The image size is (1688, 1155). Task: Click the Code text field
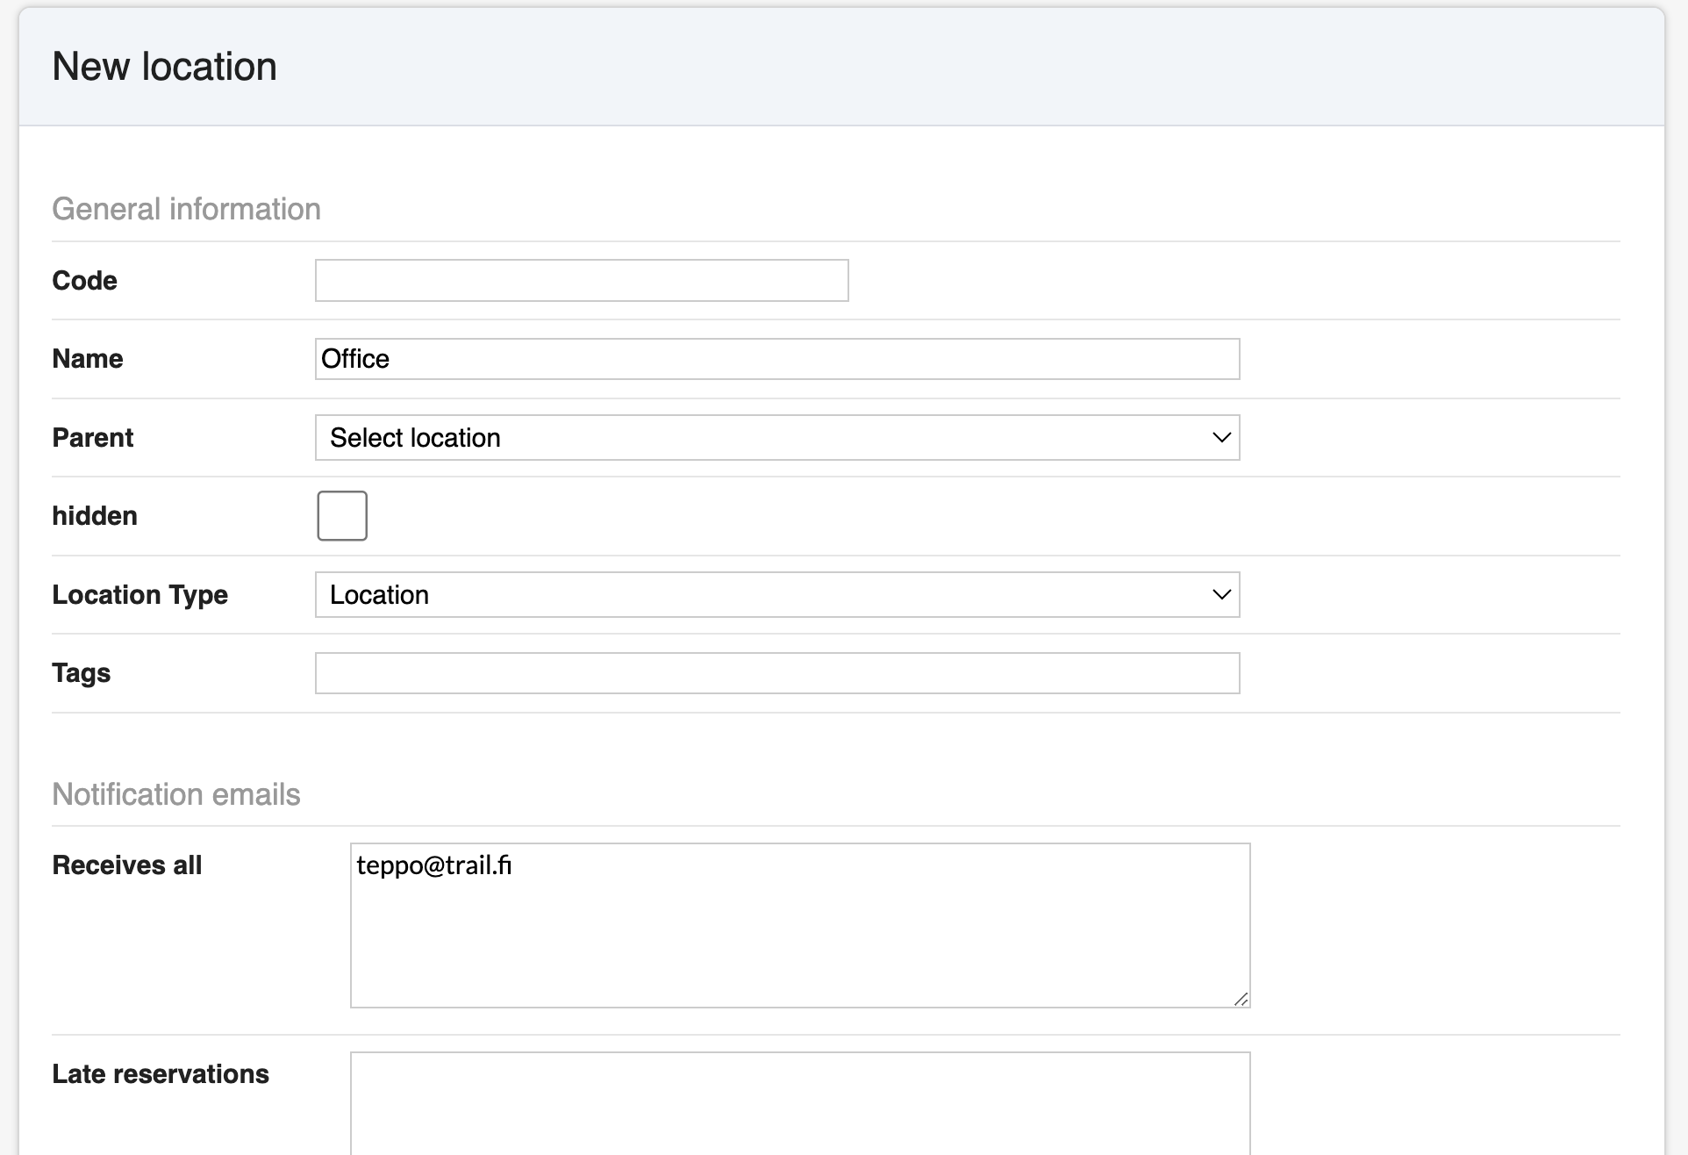(x=581, y=281)
